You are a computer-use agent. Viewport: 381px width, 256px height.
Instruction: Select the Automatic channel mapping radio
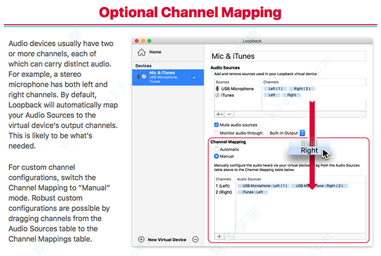click(x=217, y=150)
